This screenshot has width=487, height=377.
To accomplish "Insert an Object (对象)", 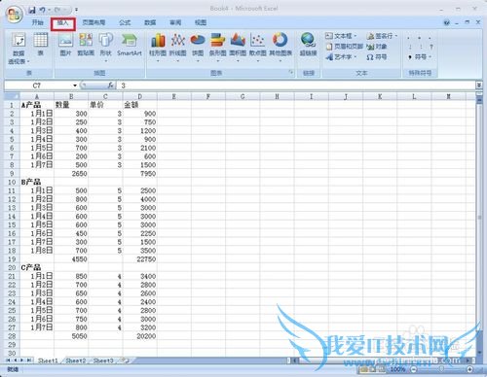I will click(x=377, y=47).
